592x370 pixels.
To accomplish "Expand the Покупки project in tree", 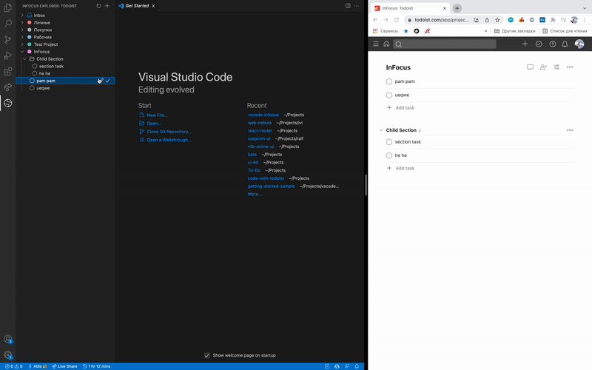I will 22,30.
